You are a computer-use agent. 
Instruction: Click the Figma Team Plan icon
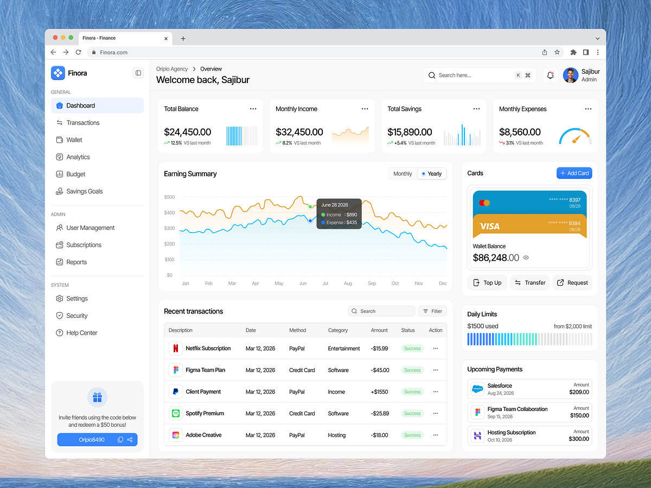click(175, 370)
